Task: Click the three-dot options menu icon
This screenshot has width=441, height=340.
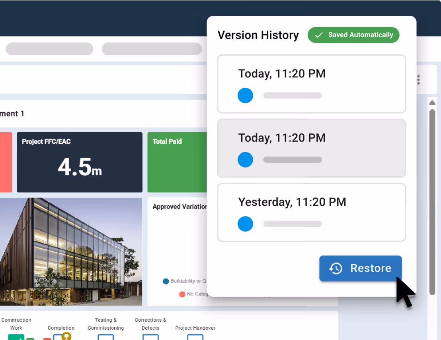Action: click(418, 79)
